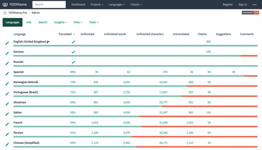The height and width of the screenshot is (150, 262).
Task: Click the Sign in link
Action: [x=243, y=4]
